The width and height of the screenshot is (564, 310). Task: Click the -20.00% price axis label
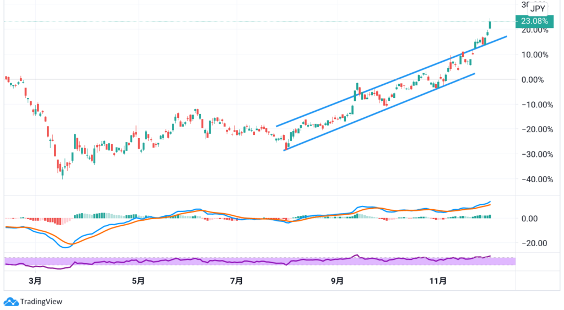tap(534, 129)
